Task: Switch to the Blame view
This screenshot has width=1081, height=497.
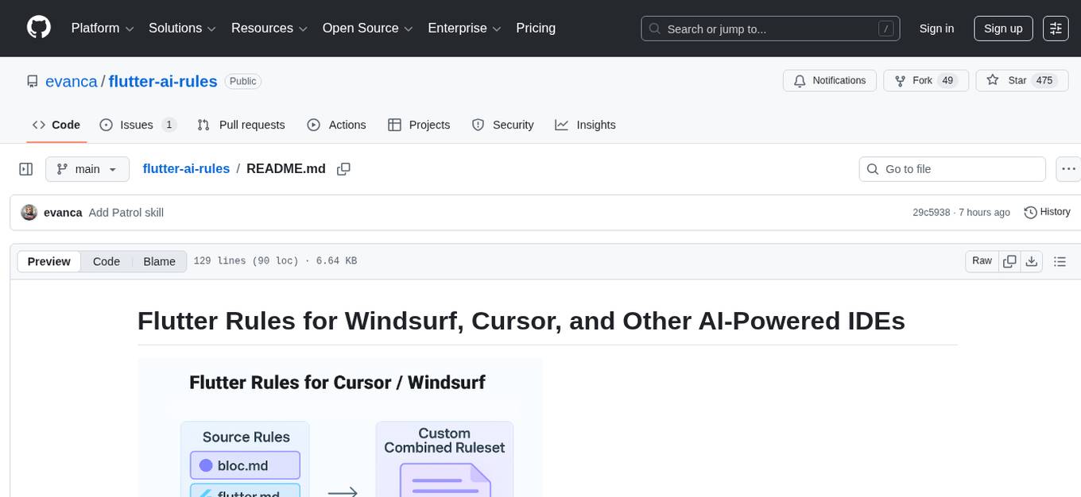Action: coord(159,261)
